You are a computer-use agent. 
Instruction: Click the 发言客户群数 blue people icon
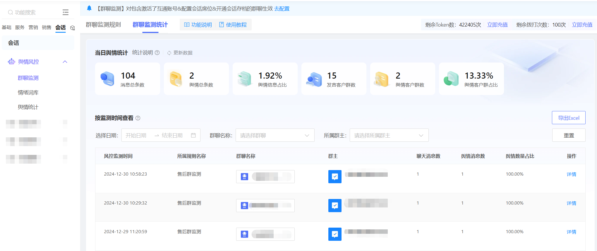pos(314,79)
